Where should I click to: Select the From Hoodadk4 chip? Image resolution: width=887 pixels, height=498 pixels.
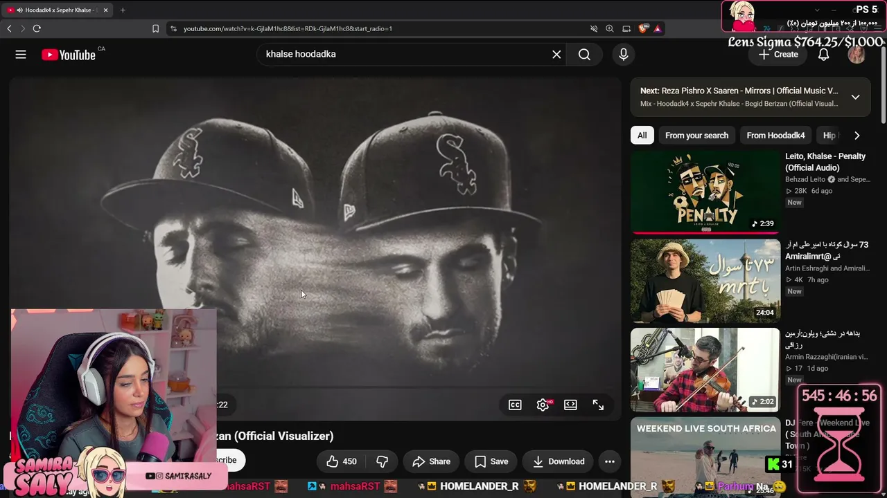(x=775, y=136)
